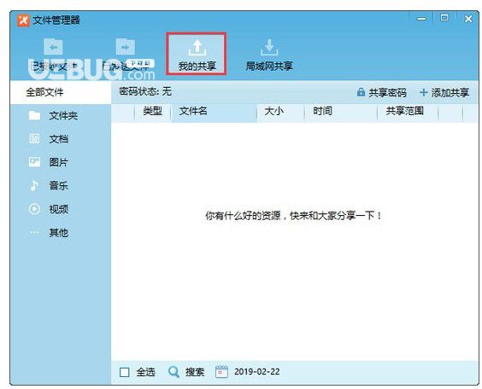Viewport: 482px width, 389px height.
Task: Click the share password lock icon
Action: 361,92
